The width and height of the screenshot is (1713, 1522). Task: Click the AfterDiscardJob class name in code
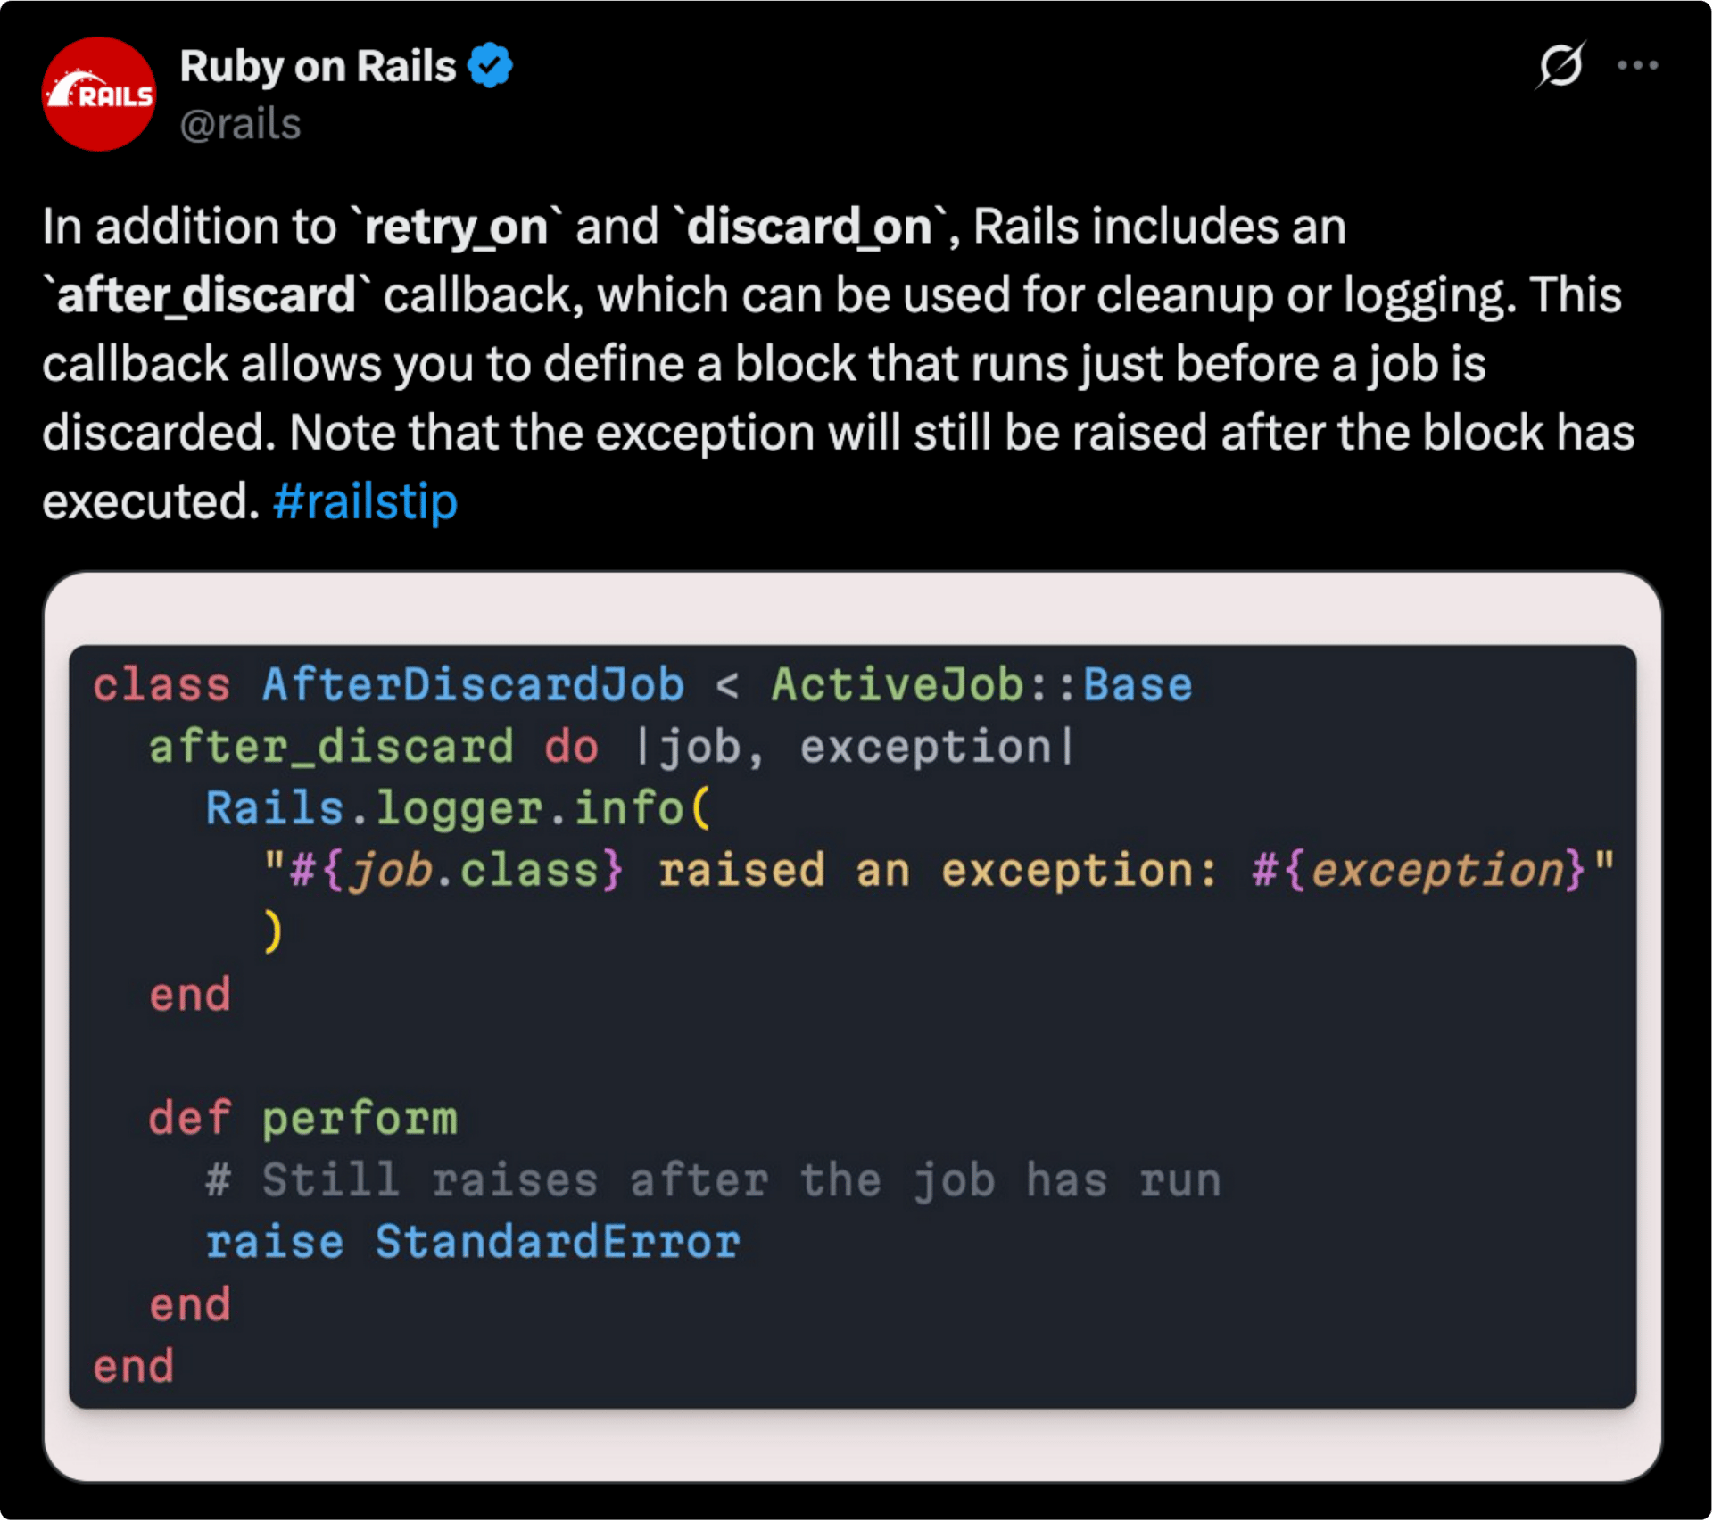pyautogui.click(x=473, y=685)
